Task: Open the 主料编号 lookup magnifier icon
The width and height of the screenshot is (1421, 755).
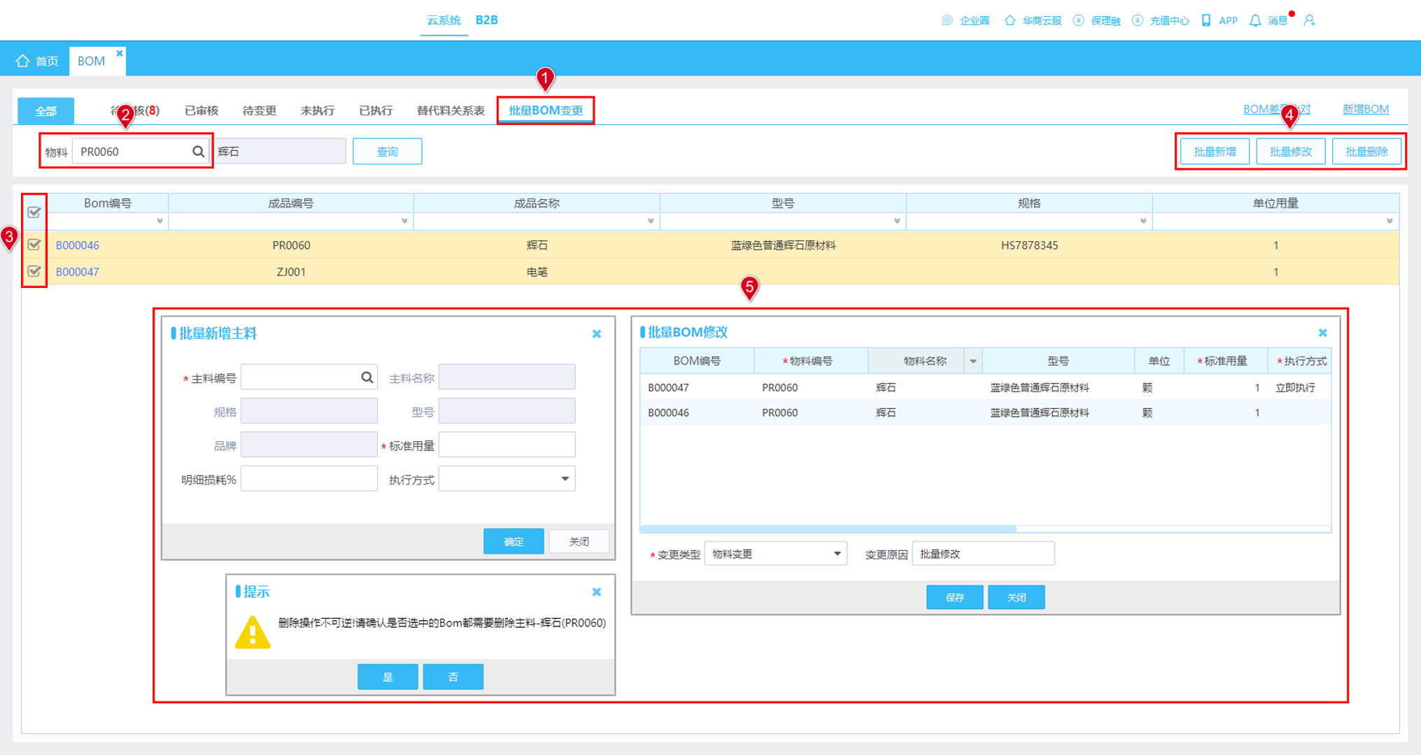Action: (x=367, y=377)
